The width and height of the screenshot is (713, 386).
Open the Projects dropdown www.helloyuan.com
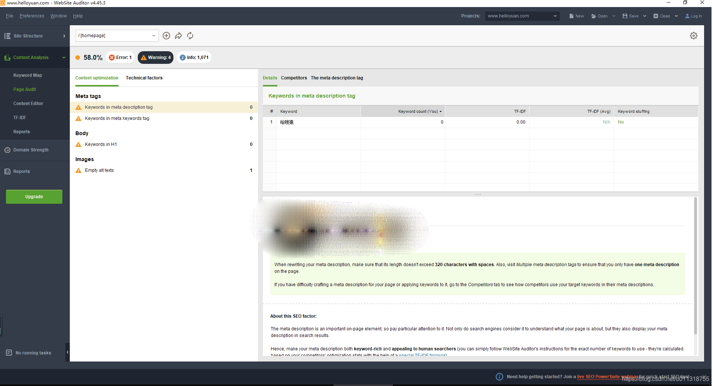(x=522, y=16)
